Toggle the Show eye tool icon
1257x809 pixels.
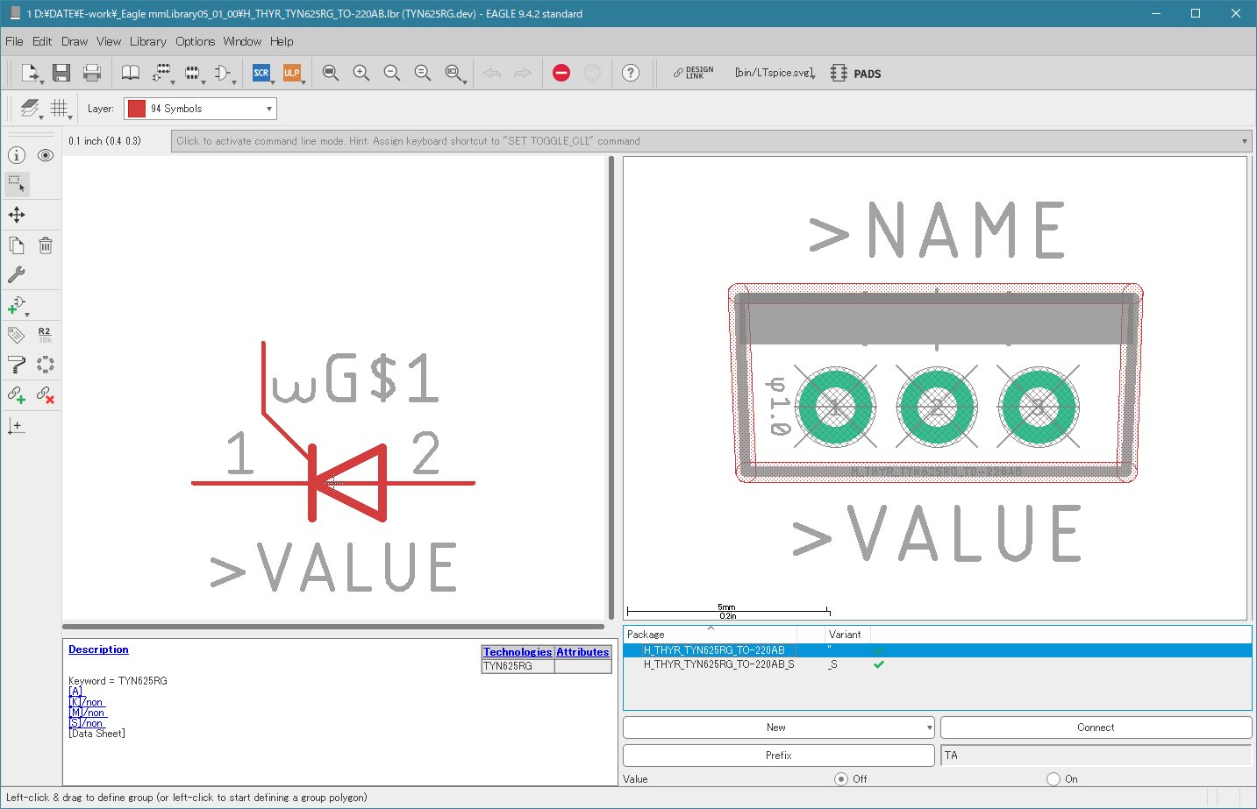tap(46, 155)
